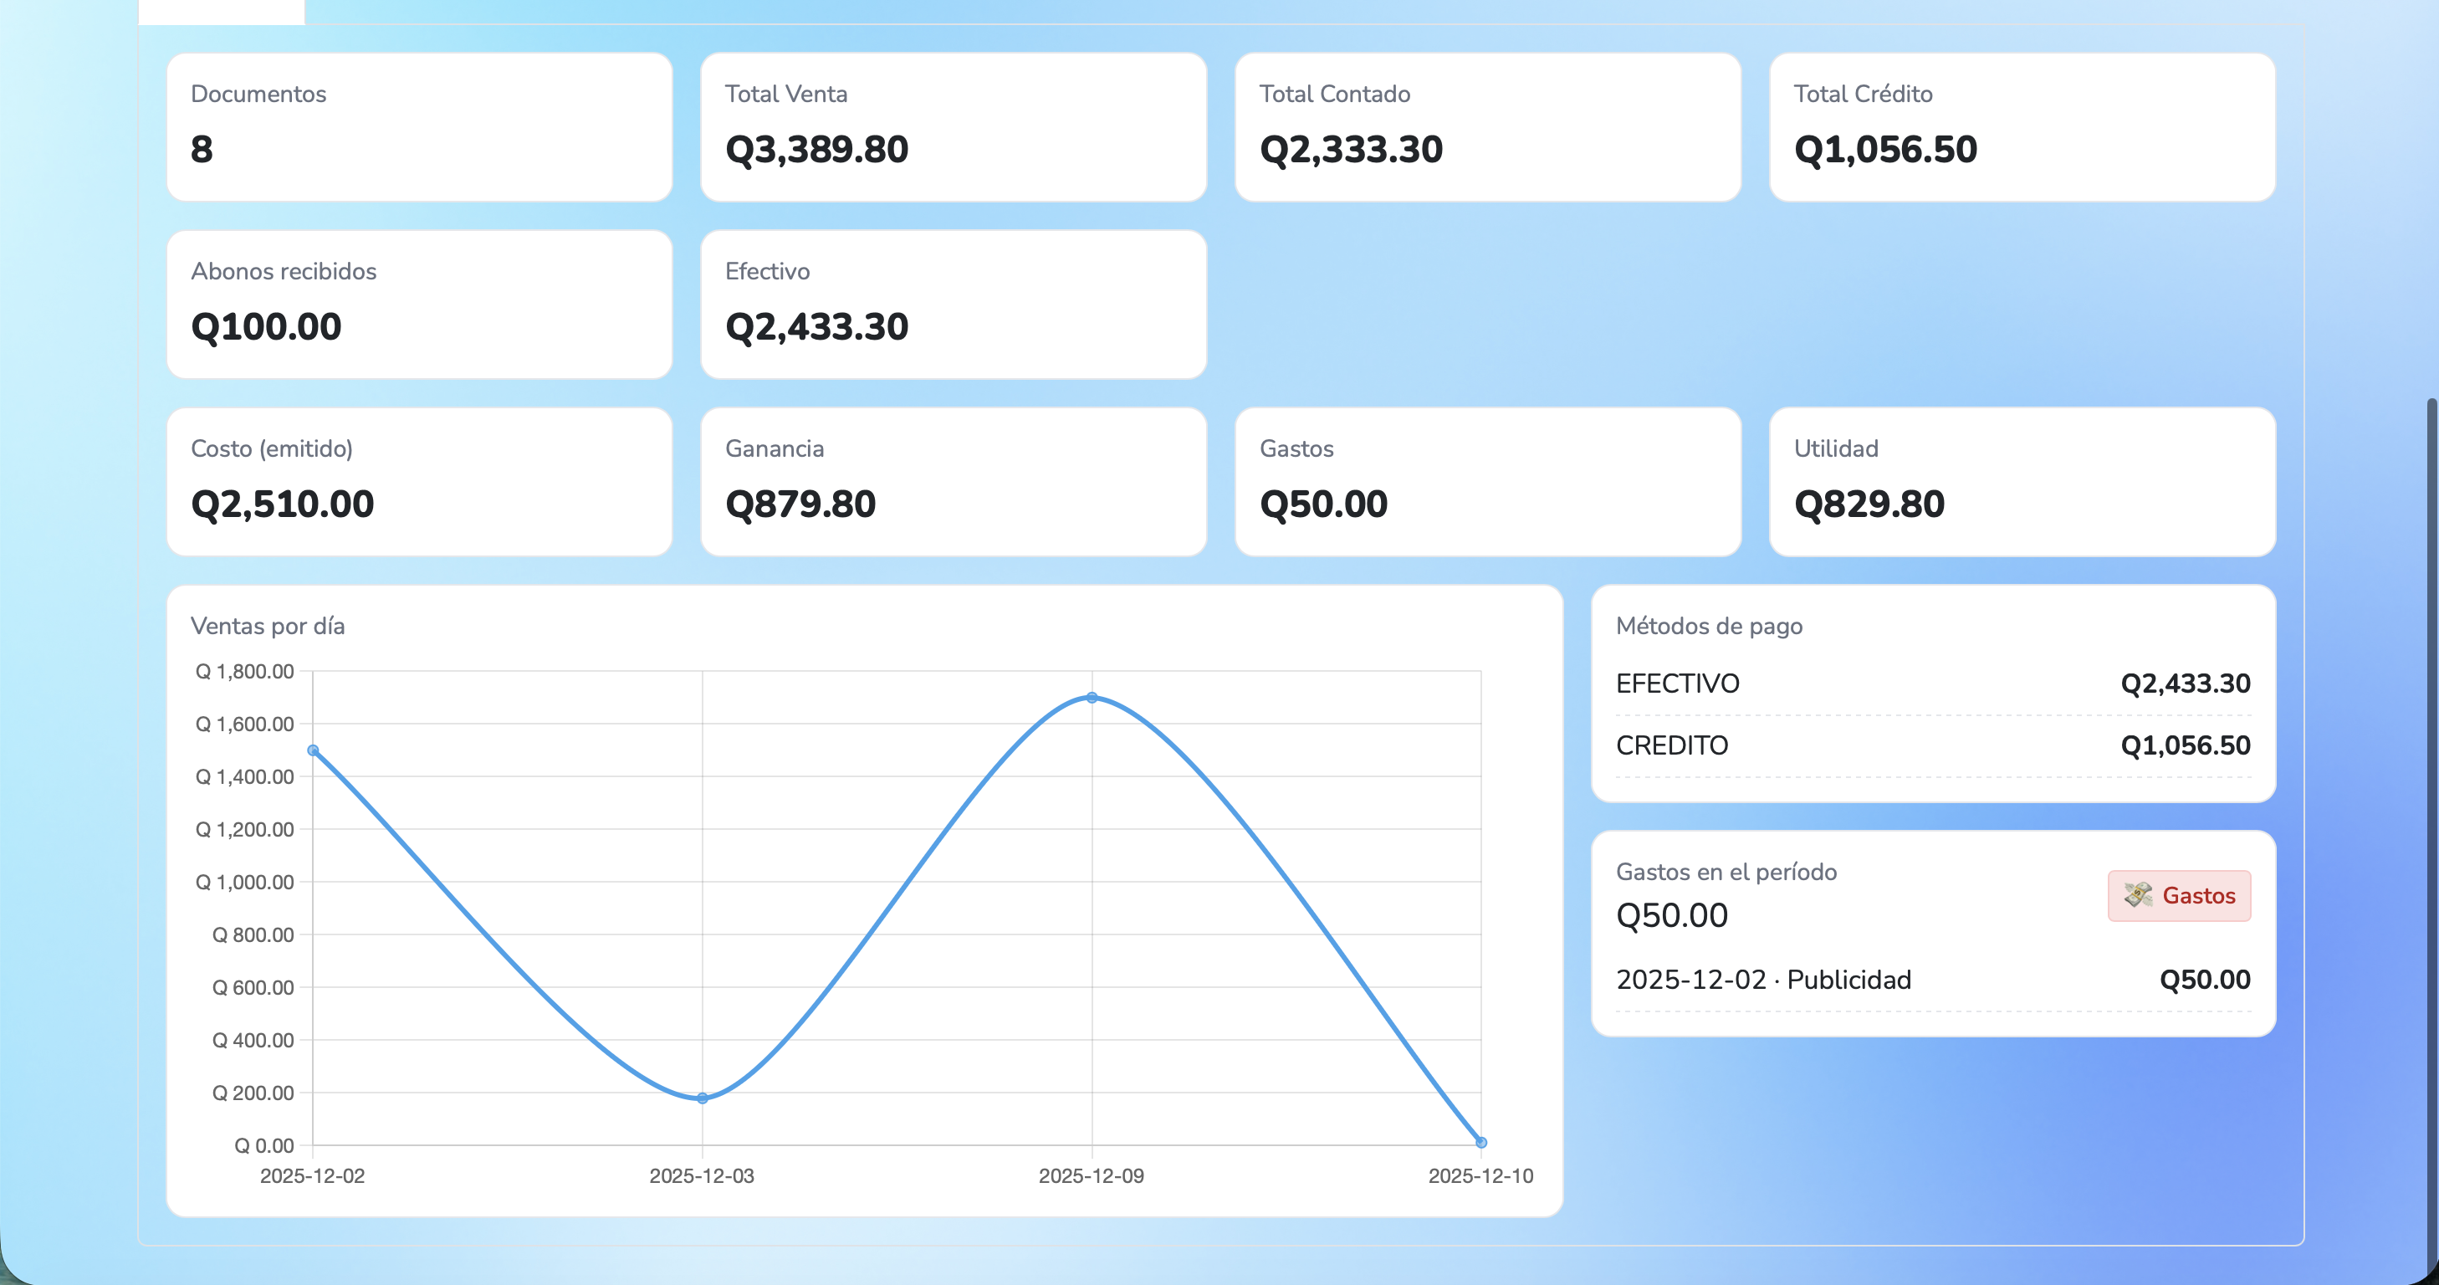Click the 2025-12-03 chart data point

(x=703, y=1098)
